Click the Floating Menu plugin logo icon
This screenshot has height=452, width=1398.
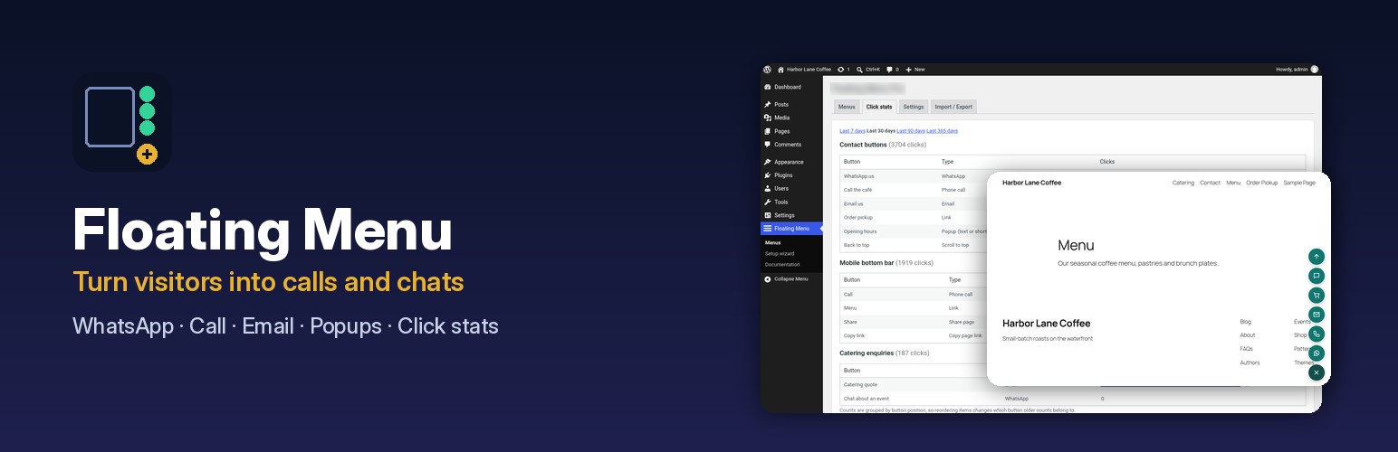click(122, 122)
